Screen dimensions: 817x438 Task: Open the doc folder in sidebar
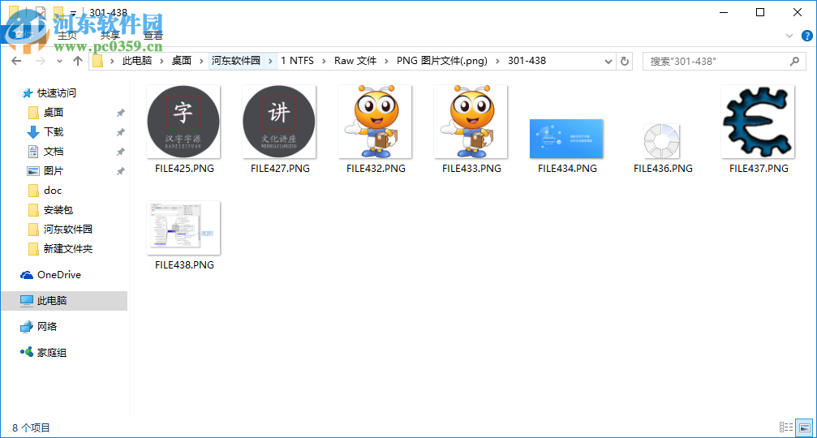click(x=53, y=191)
